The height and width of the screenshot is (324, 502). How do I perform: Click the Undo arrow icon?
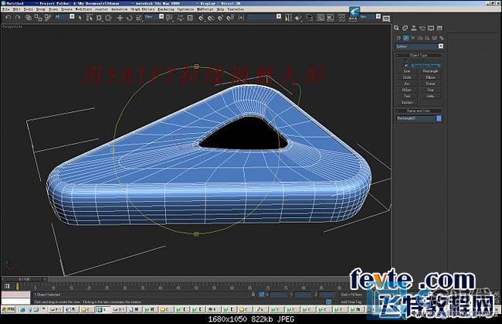pos(8,18)
